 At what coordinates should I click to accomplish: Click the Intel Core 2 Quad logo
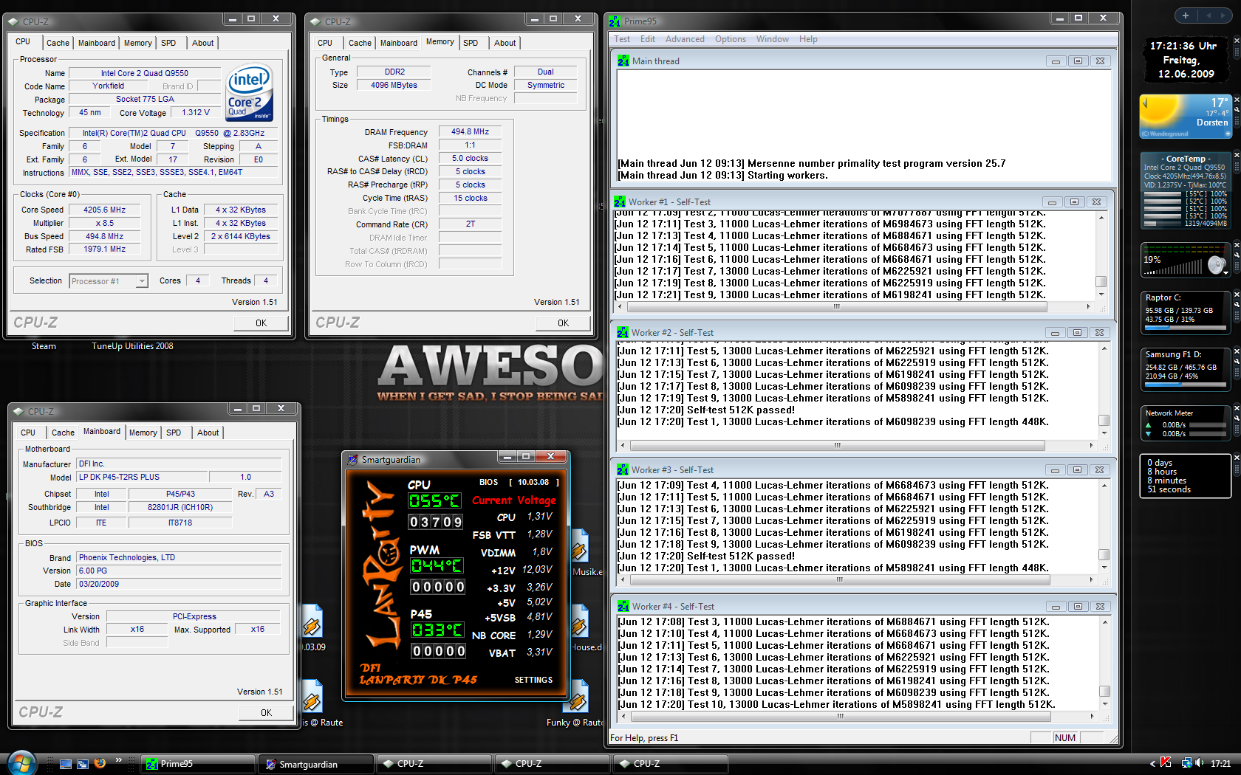tap(250, 92)
